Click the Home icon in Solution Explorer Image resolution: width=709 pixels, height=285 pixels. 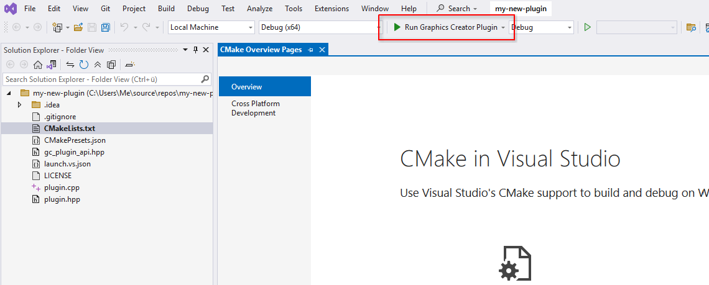pyautogui.click(x=38, y=65)
